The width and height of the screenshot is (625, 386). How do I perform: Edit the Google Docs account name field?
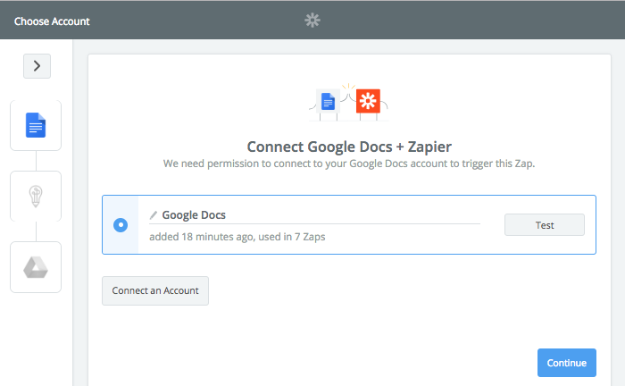(315, 215)
